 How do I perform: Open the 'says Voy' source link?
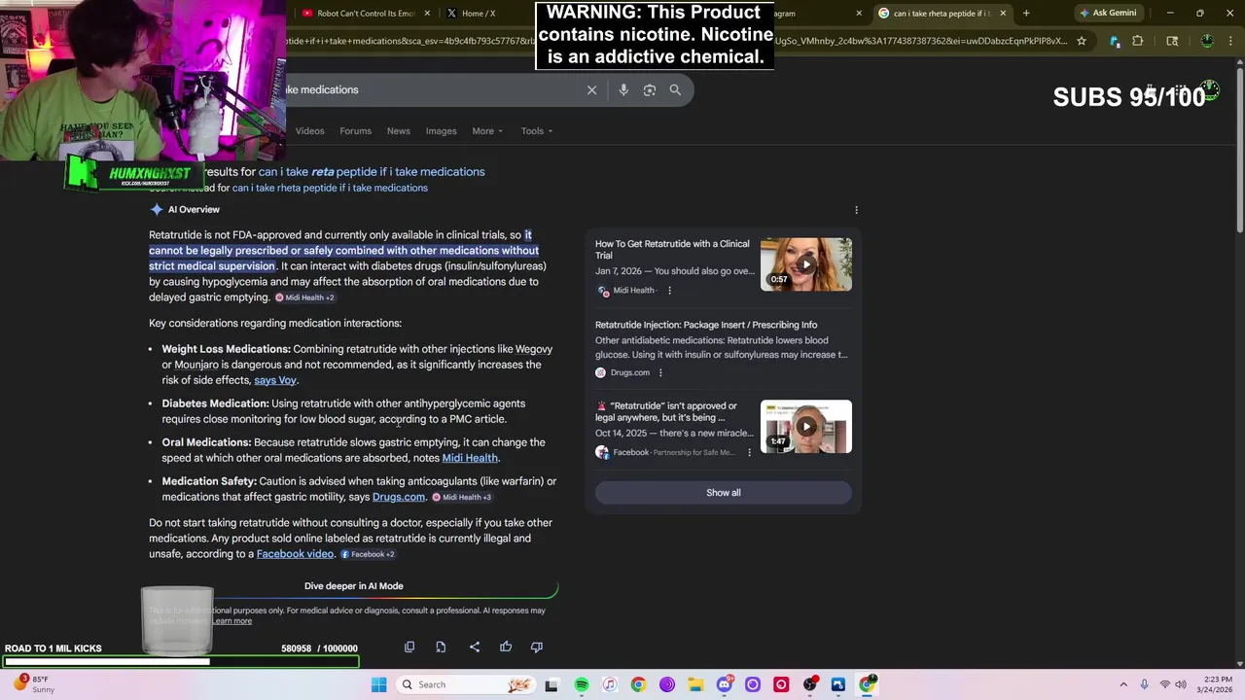coord(275,380)
